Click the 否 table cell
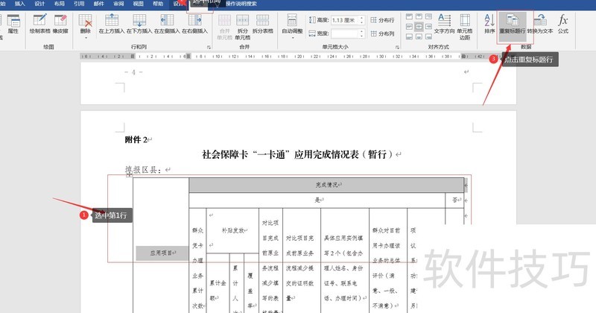This screenshot has width=596, height=313. click(x=454, y=200)
